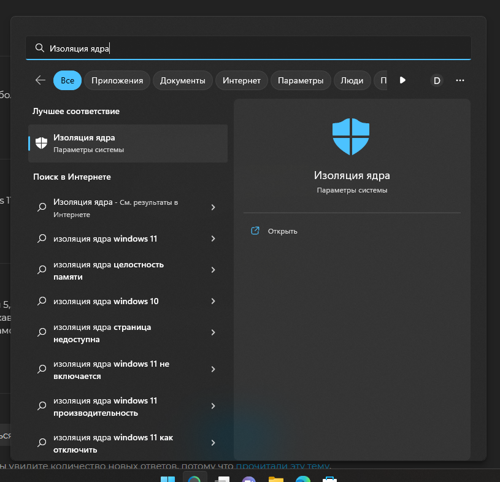Viewport: 500px width, 482px height.
Task: Open File Explorer from the taskbar
Action: point(276,479)
